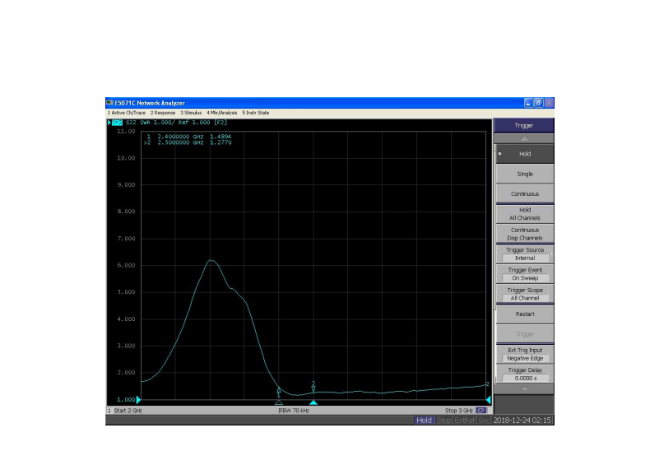
Task: Click the C? indicator in status bar
Action: [481, 410]
